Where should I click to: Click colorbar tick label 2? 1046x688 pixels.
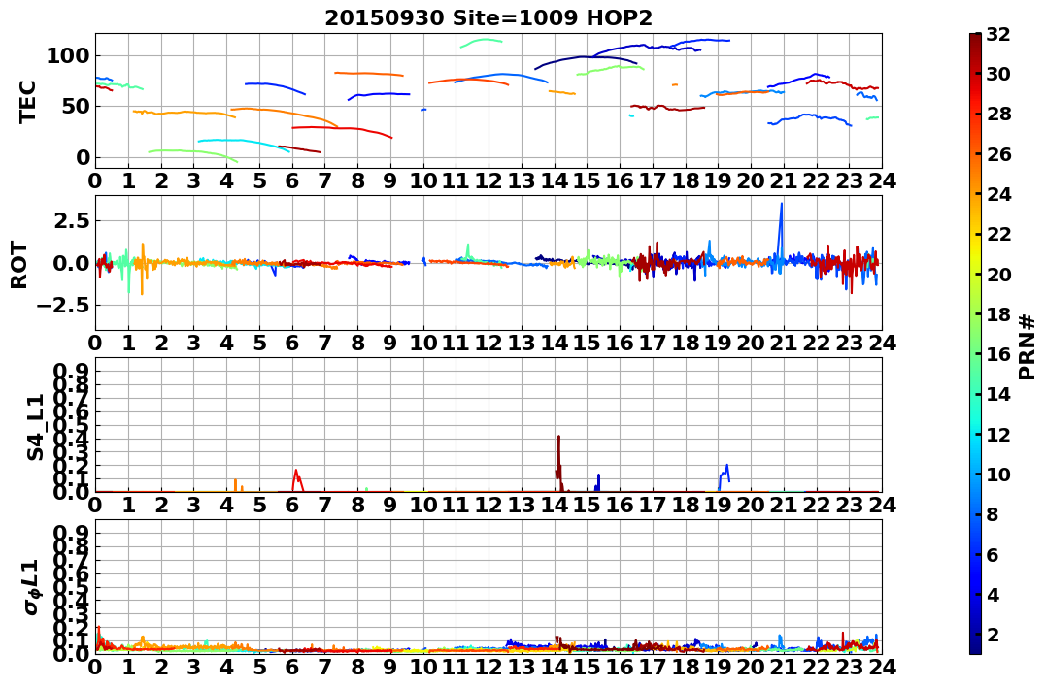[993, 634]
